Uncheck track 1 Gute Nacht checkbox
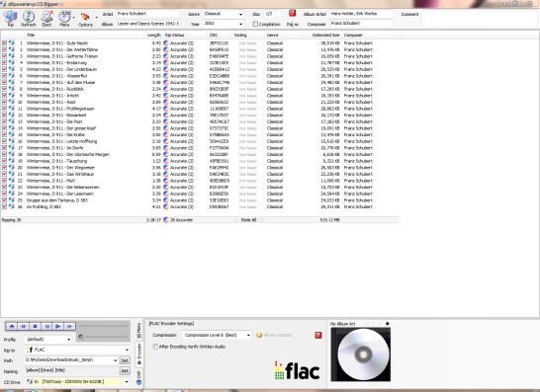The height and width of the screenshot is (392, 540). click(x=4, y=43)
